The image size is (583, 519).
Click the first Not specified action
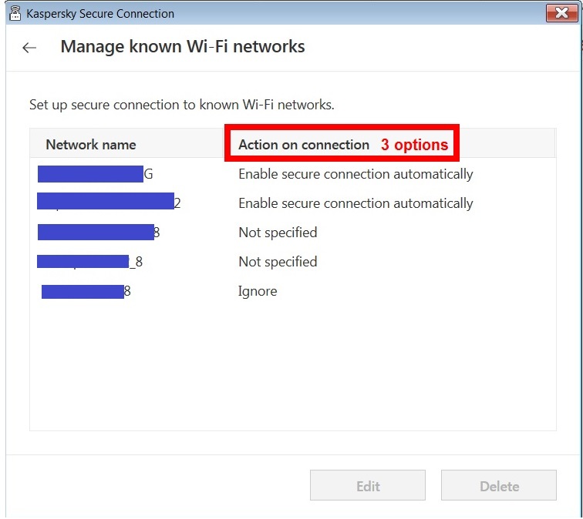click(278, 233)
